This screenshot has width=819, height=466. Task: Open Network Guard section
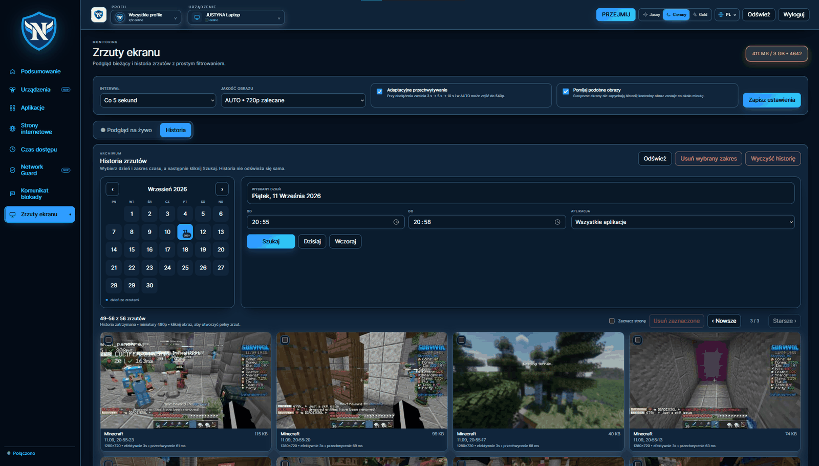(x=40, y=170)
